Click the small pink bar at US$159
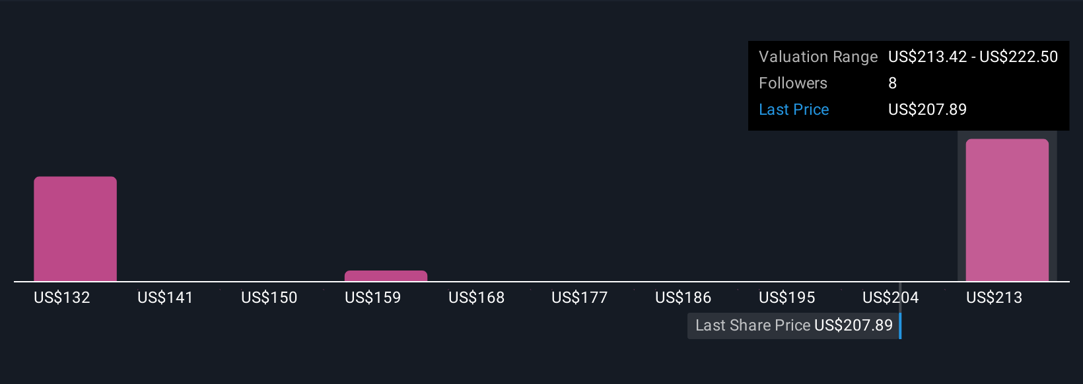This screenshot has width=1083, height=384. pyautogui.click(x=386, y=276)
